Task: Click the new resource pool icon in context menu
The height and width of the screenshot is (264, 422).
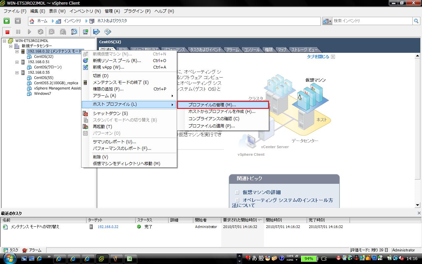Action: click(85, 61)
